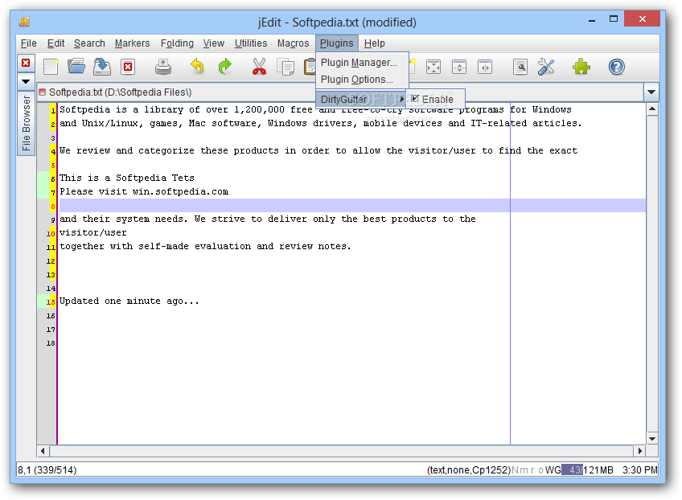Toggle rectangular selection 'r' status indicator
The height and width of the screenshot is (500, 682).
(x=532, y=470)
